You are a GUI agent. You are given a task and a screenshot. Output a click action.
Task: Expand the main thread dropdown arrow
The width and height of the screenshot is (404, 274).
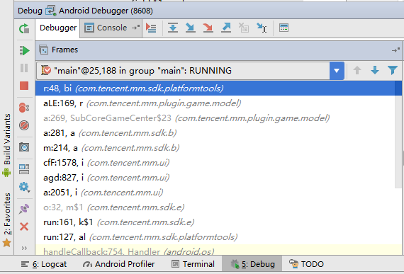337,71
